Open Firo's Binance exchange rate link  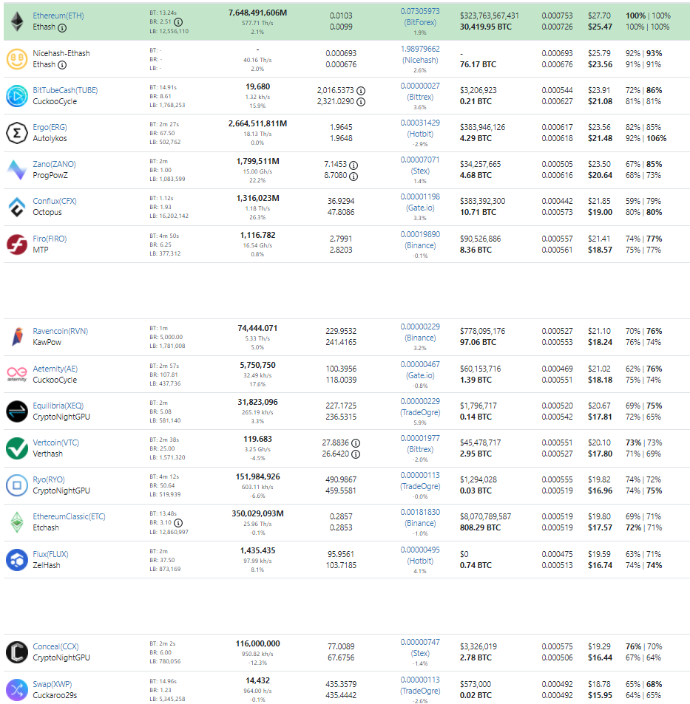click(x=420, y=240)
